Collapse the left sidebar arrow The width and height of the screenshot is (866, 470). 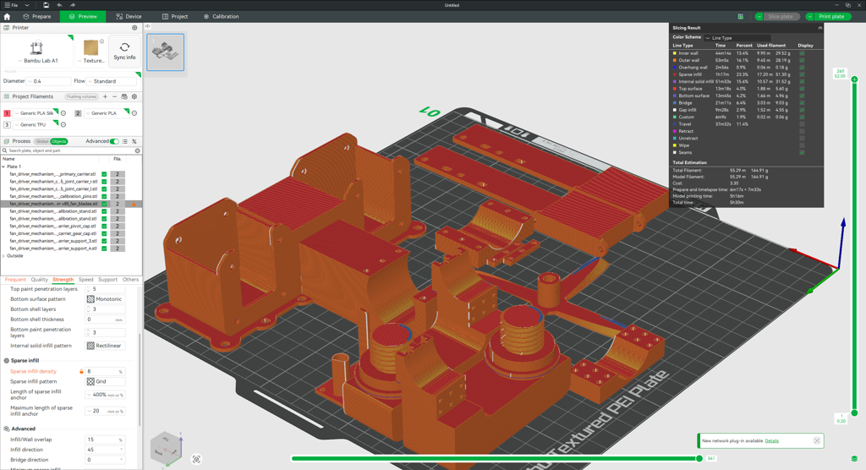point(147,26)
